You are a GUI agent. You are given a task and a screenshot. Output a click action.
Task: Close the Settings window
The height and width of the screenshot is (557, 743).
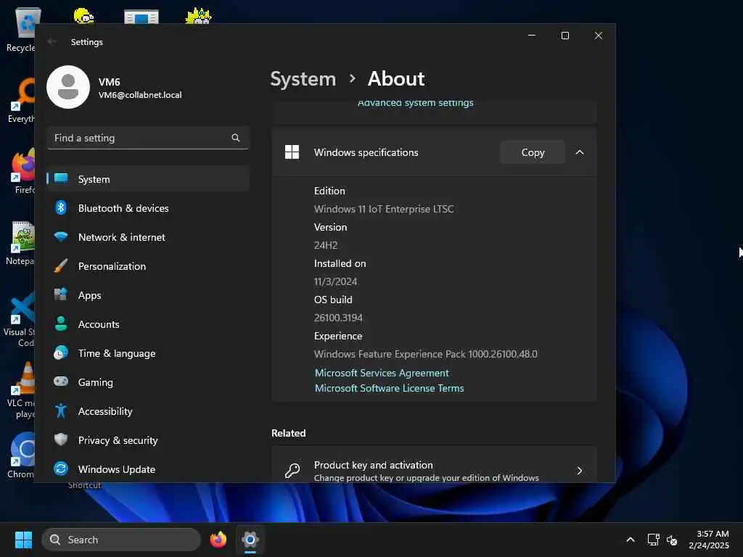point(599,36)
